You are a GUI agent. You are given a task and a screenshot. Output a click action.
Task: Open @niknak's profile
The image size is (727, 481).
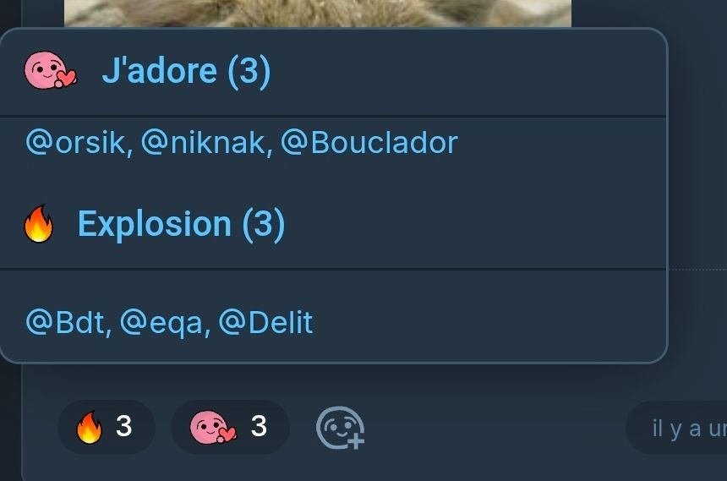click(x=205, y=143)
